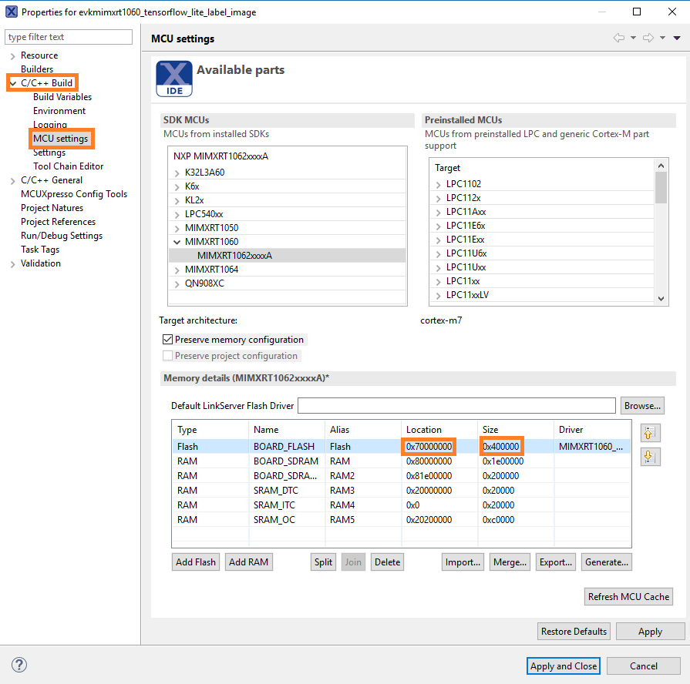690x684 pixels.
Task: Expand the K32L3A60 MCU family
Action: coord(177,173)
